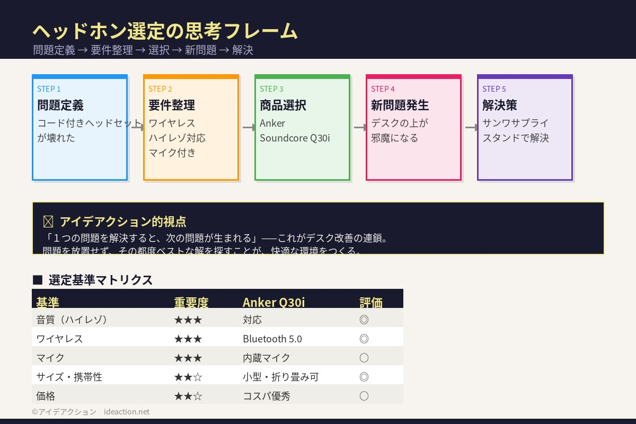This screenshot has height=424, width=636.
Task: Click the two-star rating in the 価格 row
Action: [x=188, y=396]
